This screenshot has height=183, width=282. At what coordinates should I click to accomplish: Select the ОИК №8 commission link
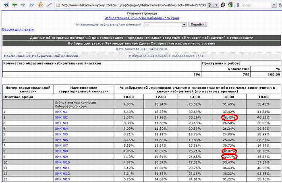click(62, 151)
